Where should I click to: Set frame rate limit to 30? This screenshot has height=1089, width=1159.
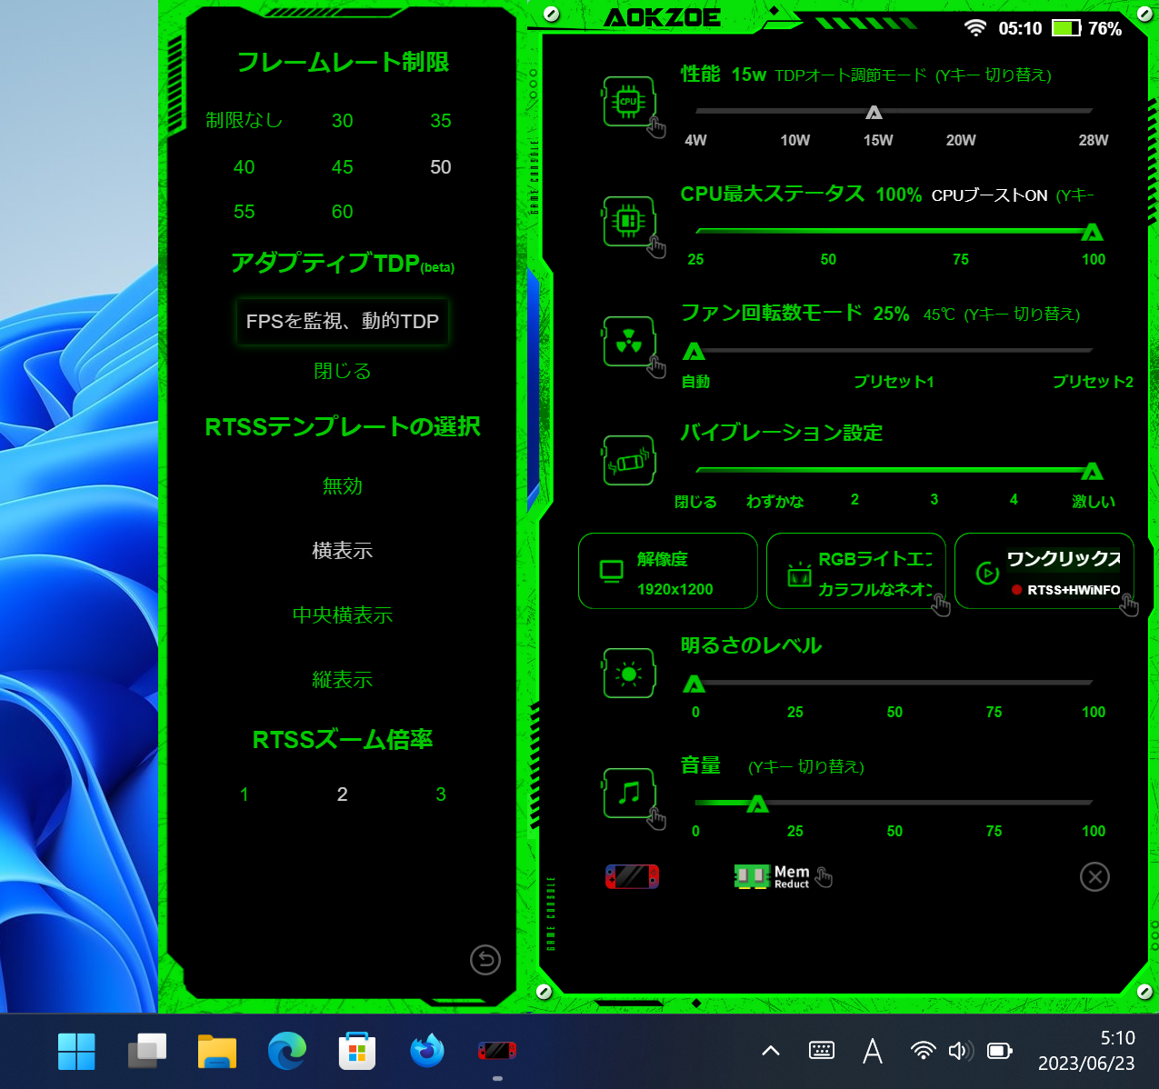[x=343, y=121]
